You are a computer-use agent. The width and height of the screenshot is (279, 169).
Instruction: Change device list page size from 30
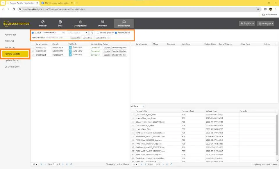[x=35, y=164]
